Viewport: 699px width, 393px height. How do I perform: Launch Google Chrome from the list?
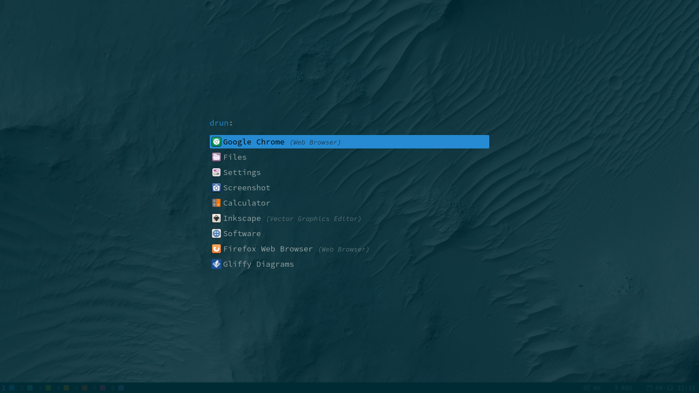pos(254,142)
